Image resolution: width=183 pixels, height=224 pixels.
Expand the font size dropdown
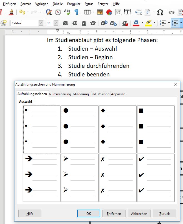pyautogui.click(x=56, y=23)
